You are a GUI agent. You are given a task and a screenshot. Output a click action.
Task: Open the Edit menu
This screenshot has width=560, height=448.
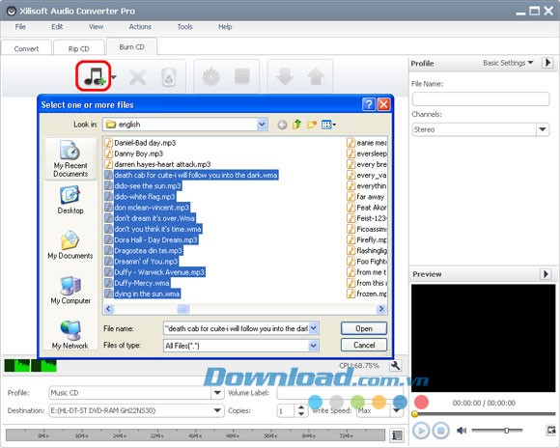57,27
